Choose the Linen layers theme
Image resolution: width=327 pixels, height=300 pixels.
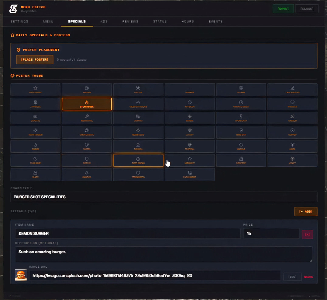292,146
